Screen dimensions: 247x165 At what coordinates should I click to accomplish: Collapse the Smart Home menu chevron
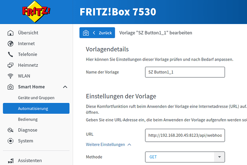coord(65,87)
